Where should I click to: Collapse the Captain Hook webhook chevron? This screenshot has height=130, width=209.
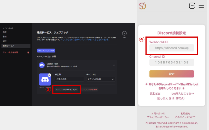(114, 65)
